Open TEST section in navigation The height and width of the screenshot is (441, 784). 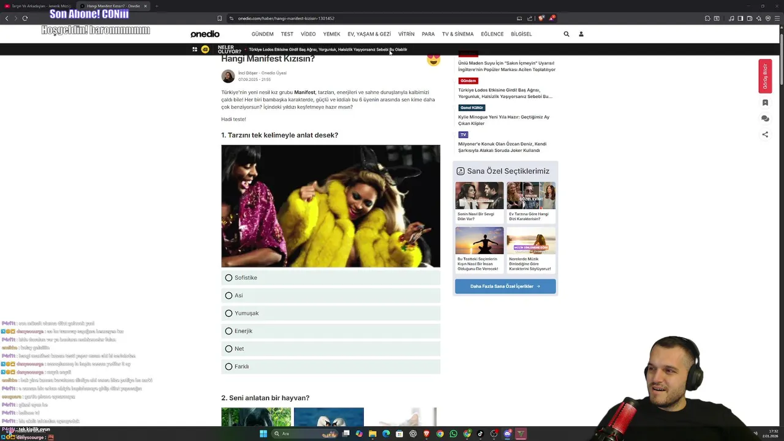pyautogui.click(x=287, y=34)
